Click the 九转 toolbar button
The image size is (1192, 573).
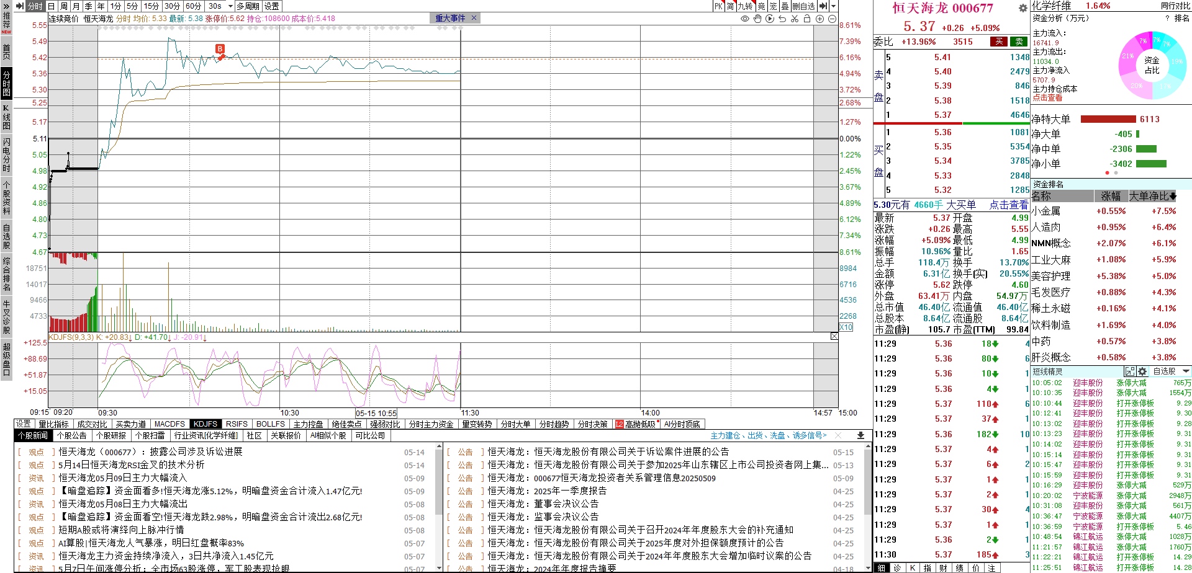tap(745, 6)
